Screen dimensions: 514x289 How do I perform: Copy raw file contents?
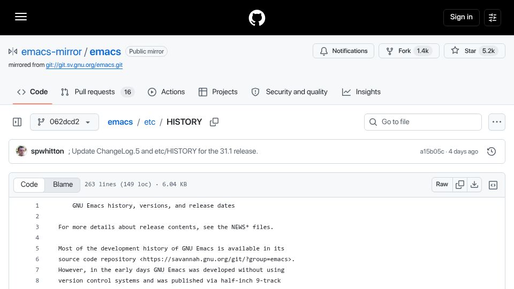coord(460,185)
